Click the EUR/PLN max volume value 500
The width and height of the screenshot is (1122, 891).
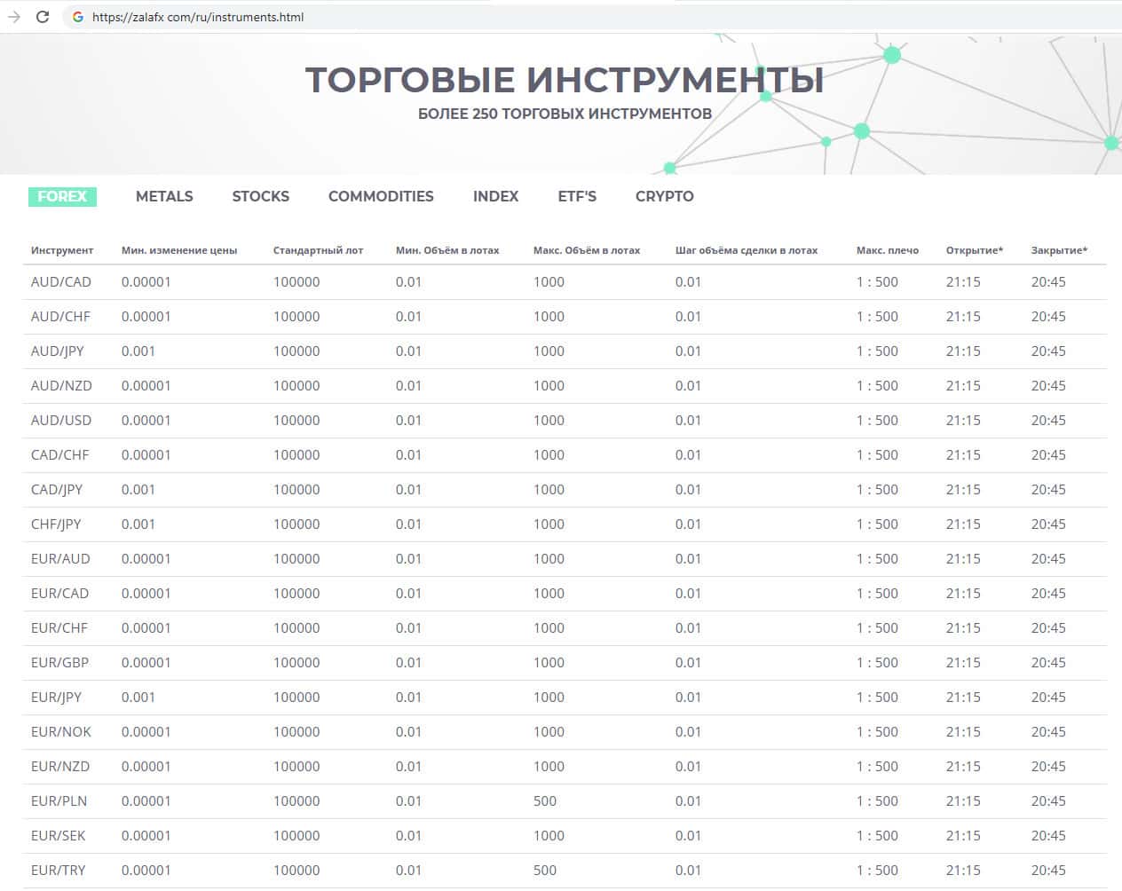click(x=545, y=801)
